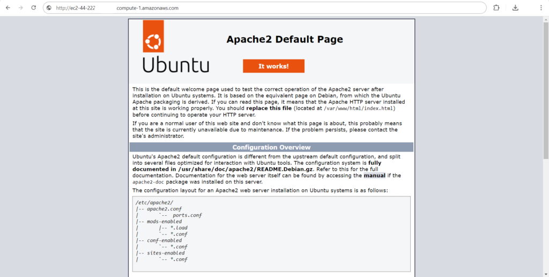549x277 pixels.
Task: Click the 'ports.conf' line in tree
Action: point(187,215)
